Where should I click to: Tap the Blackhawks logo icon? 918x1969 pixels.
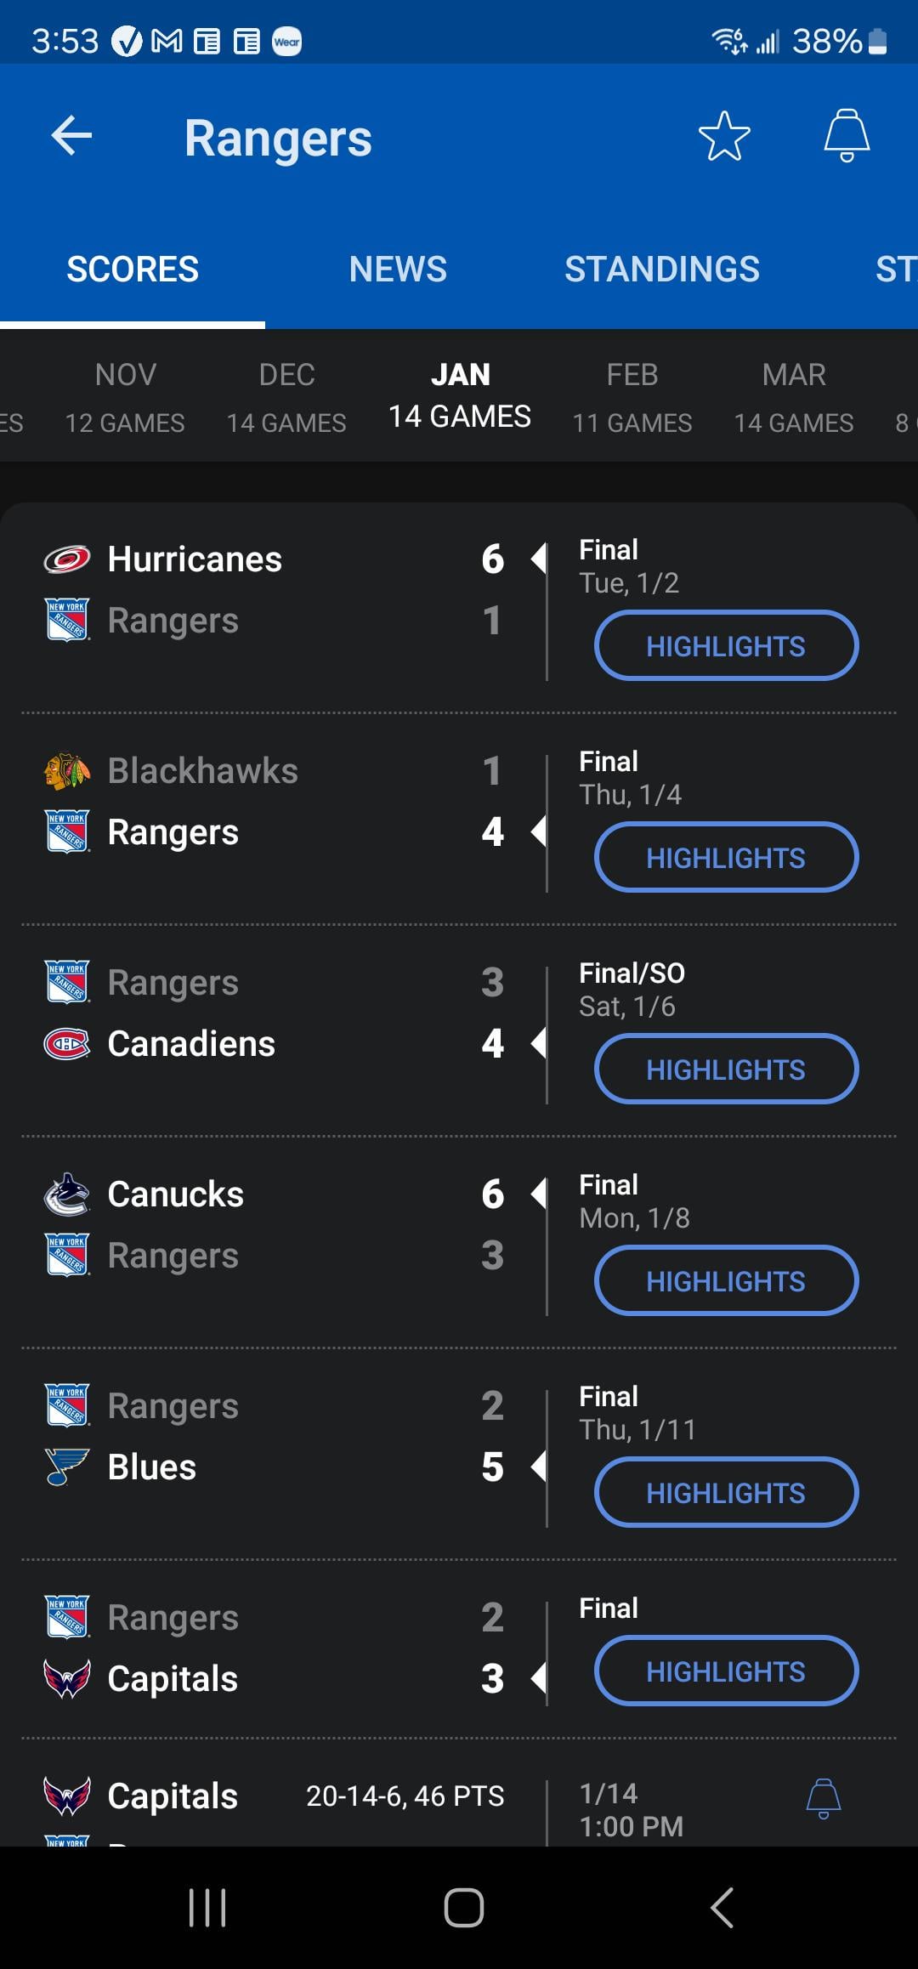67,771
